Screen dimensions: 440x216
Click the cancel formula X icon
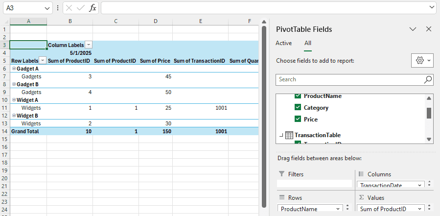point(69,8)
